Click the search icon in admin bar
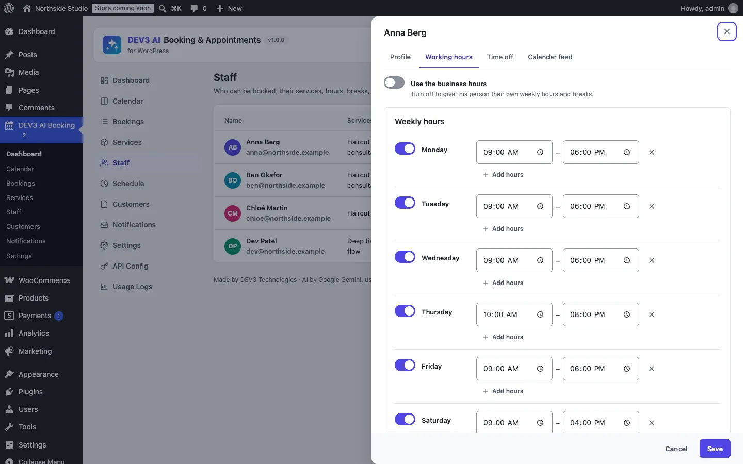This screenshot has height=464, width=743. [163, 8]
